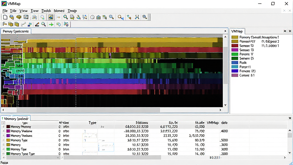293x165 pixels.
Task: Click the Paiget1 legend entry
Action: click(x=245, y=67)
